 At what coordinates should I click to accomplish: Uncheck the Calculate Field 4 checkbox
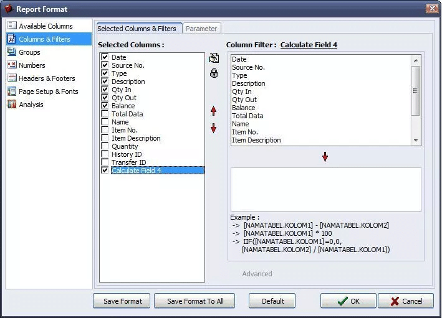point(105,171)
